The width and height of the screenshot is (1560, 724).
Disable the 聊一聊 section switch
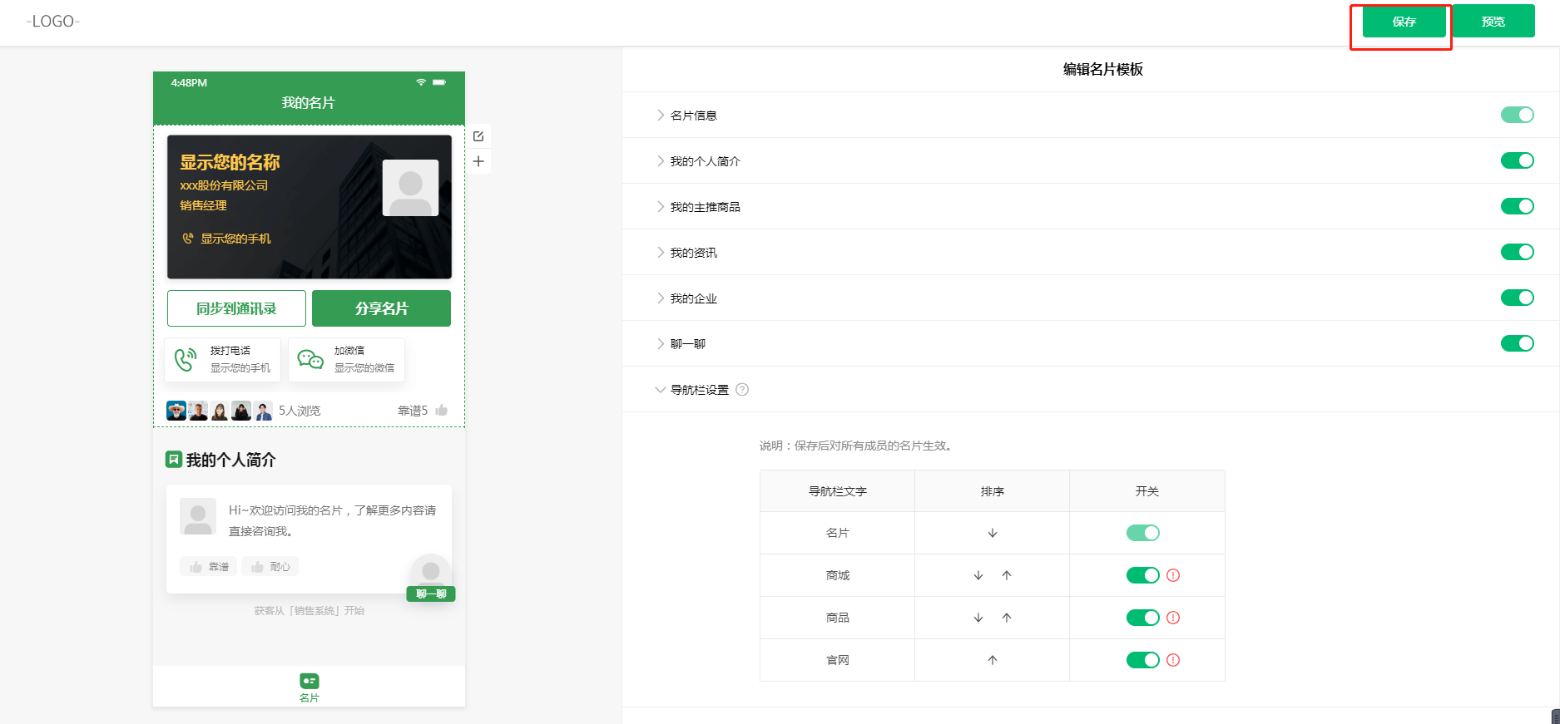[1517, 343]
